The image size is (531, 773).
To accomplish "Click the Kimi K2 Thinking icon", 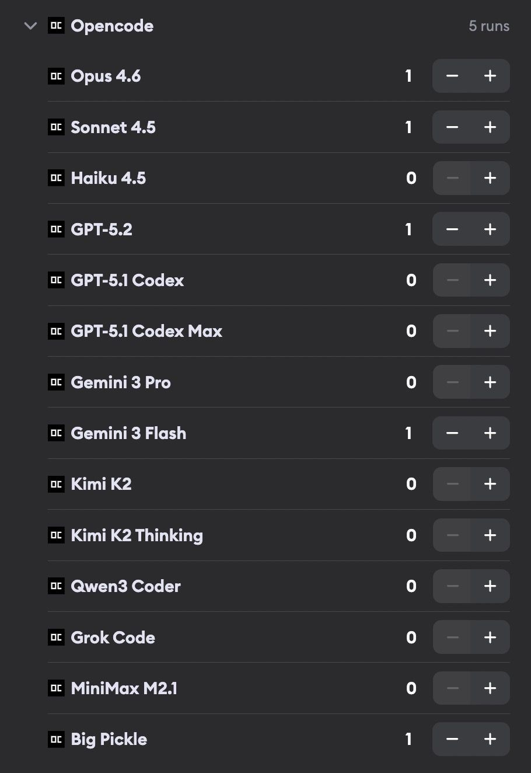I will [x=56, y=535].
